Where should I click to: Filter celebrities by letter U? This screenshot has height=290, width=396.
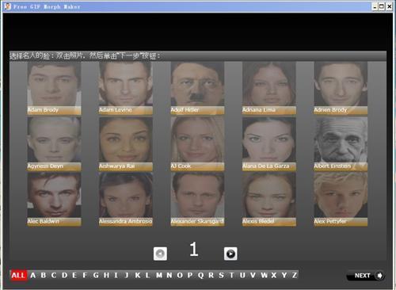point(242,275)
